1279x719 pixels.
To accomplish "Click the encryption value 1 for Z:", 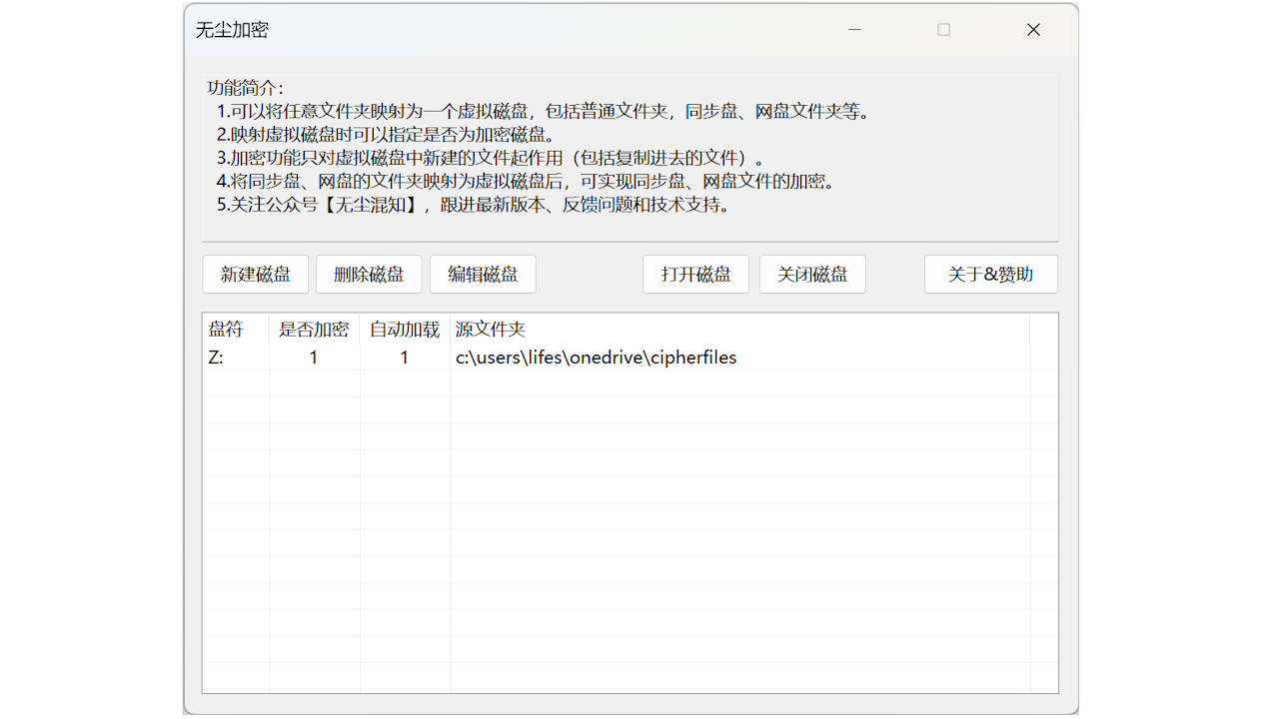I will click(314, 358).
